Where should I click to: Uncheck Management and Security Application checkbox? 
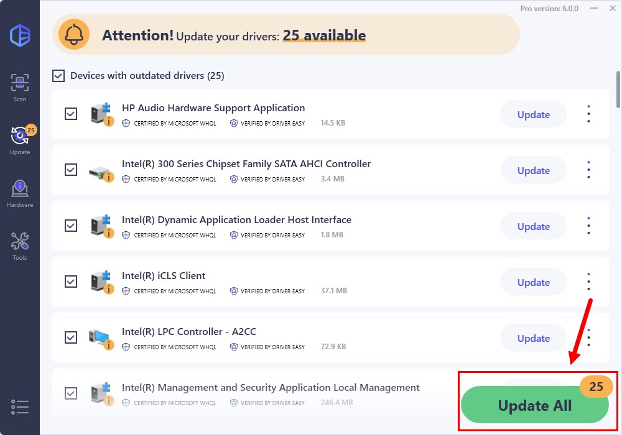coord(71,393)
